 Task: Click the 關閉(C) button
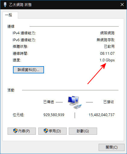[112, 147]
